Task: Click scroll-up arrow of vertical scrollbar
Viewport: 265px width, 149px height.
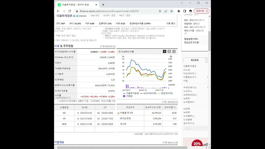Action: pos(209,16)
